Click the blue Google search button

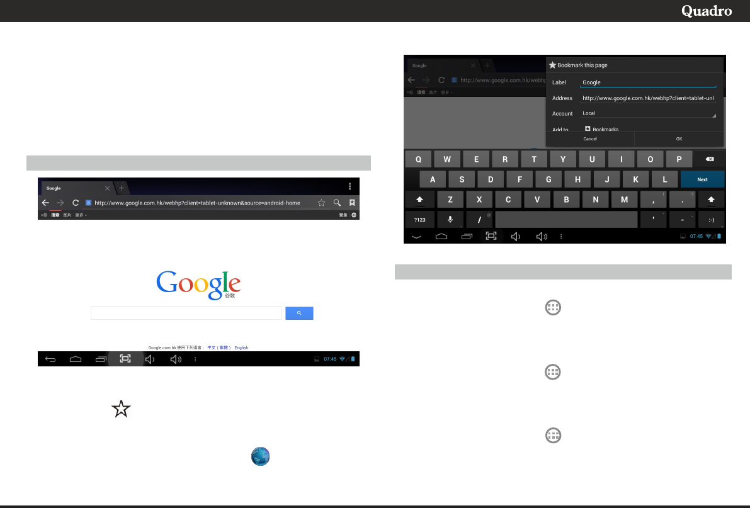point(299,313)
